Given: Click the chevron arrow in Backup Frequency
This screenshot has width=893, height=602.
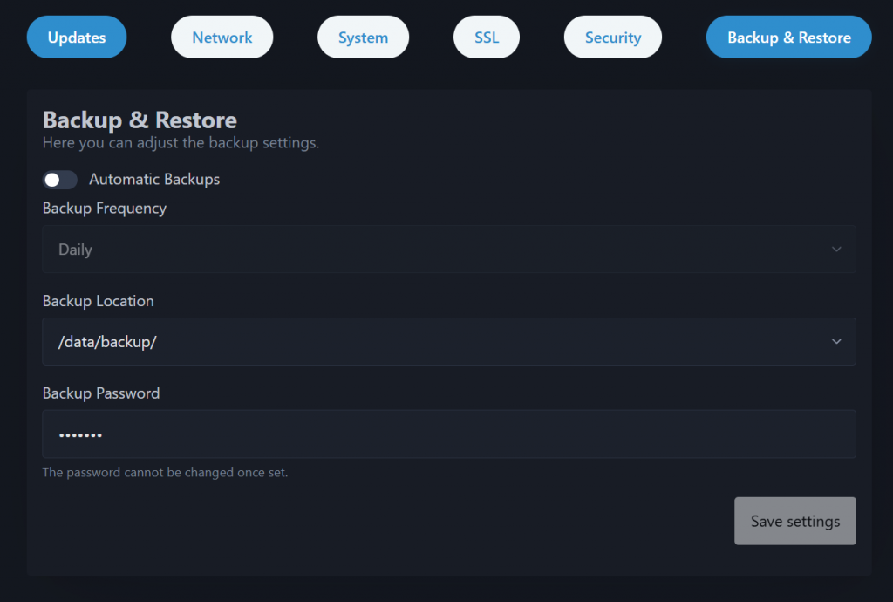Looking at the screenshot, I should click(836, 250).
